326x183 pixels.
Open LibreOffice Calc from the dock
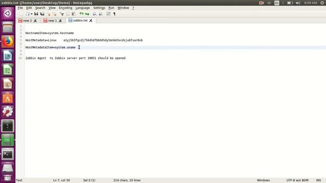pyautogui.click(x=8, y=70)
